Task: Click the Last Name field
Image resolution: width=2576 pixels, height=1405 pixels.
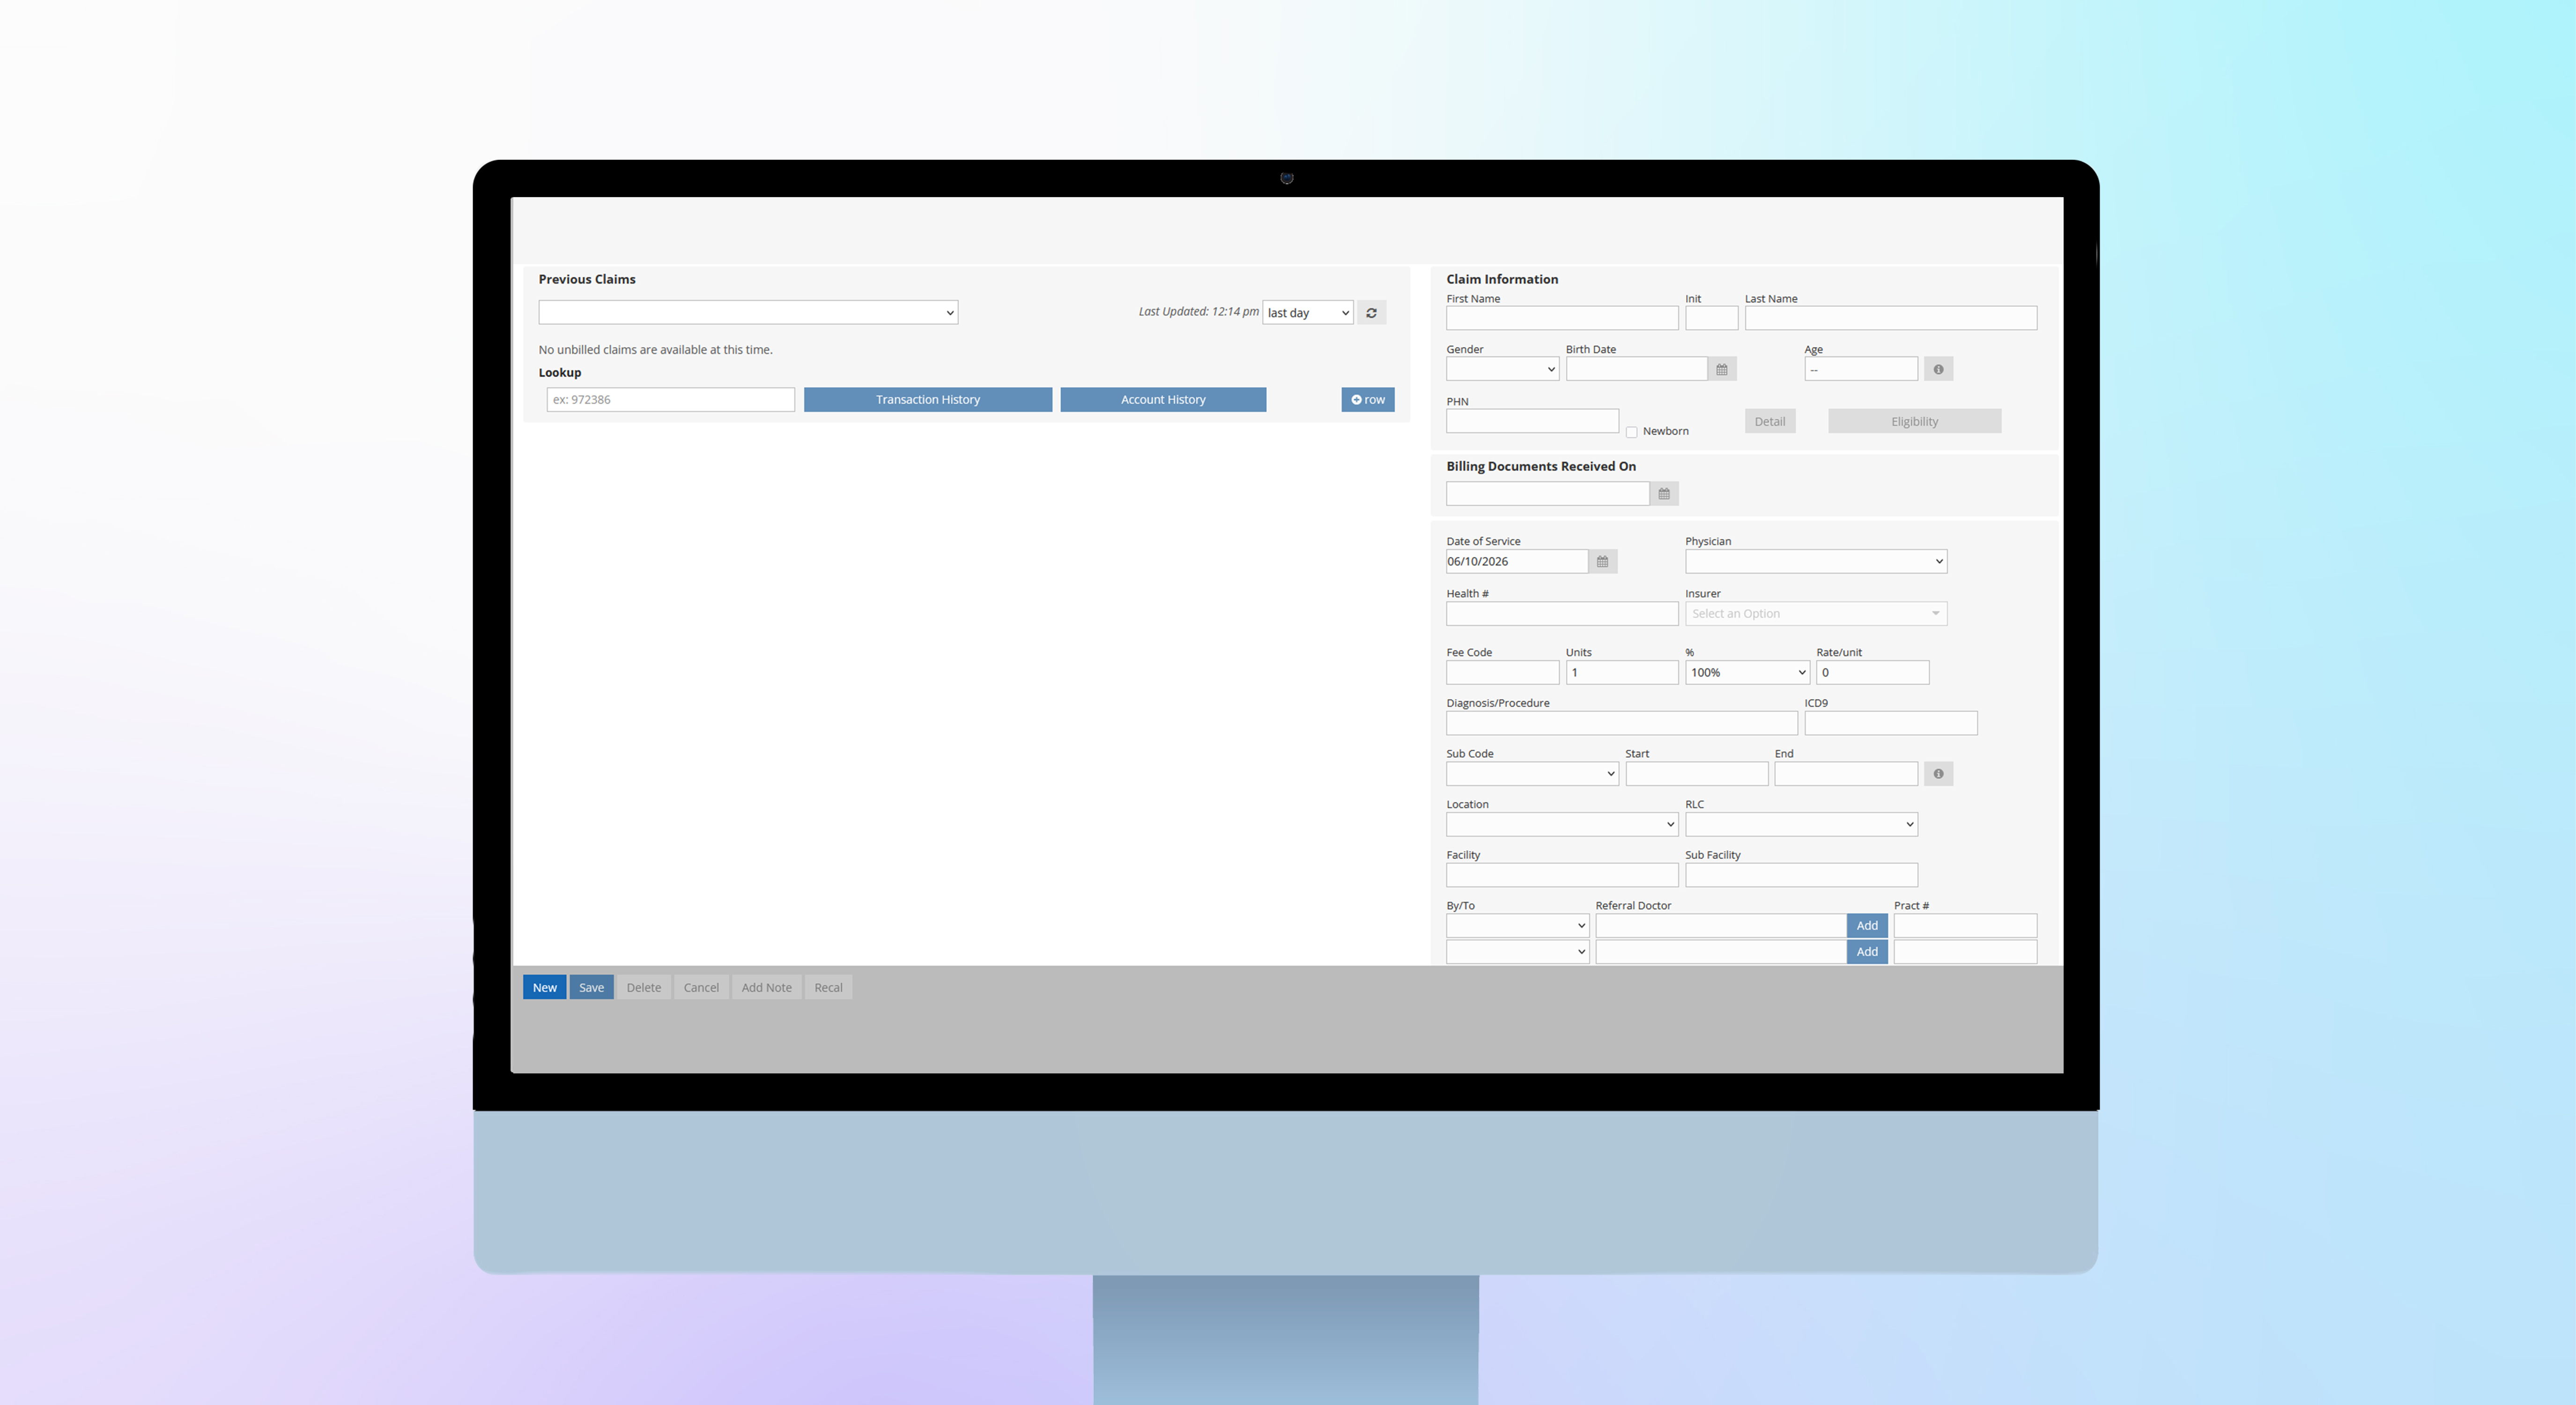Action: tap(1890, 318)
